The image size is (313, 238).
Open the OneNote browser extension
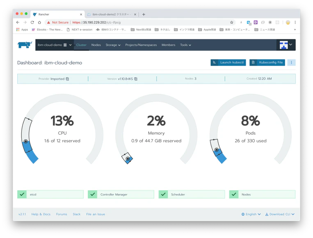pyautogui.click(x=256, y=22)
